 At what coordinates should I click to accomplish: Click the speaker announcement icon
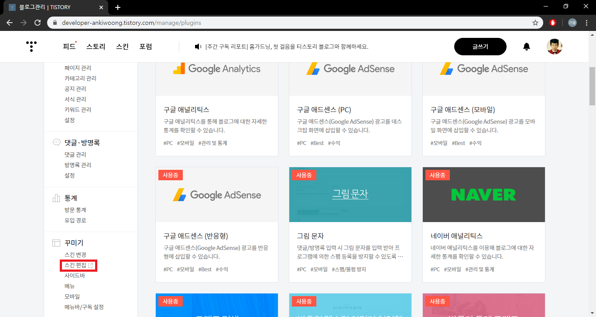click(x=198, y=47)
